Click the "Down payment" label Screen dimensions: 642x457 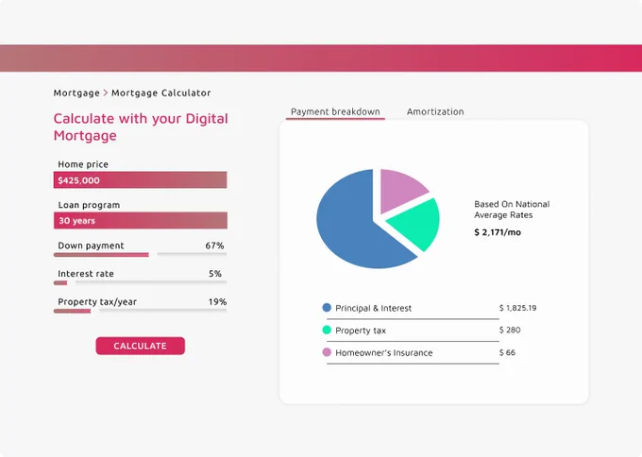(x=91, y=245)
